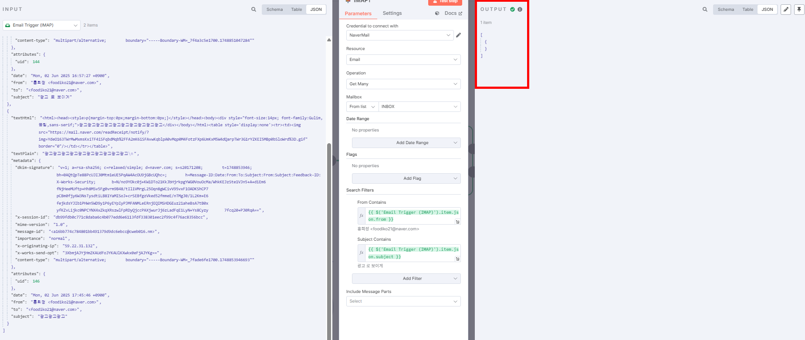Viewport: 805px width, 340px height.
Task: Open Add Filter dropdown
Action: point(406,279)
